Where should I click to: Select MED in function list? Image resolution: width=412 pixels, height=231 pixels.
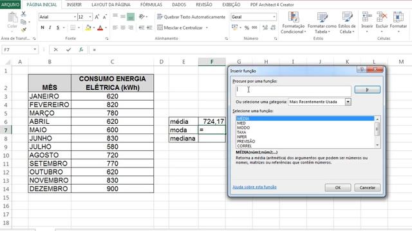(x=241, y=123)
